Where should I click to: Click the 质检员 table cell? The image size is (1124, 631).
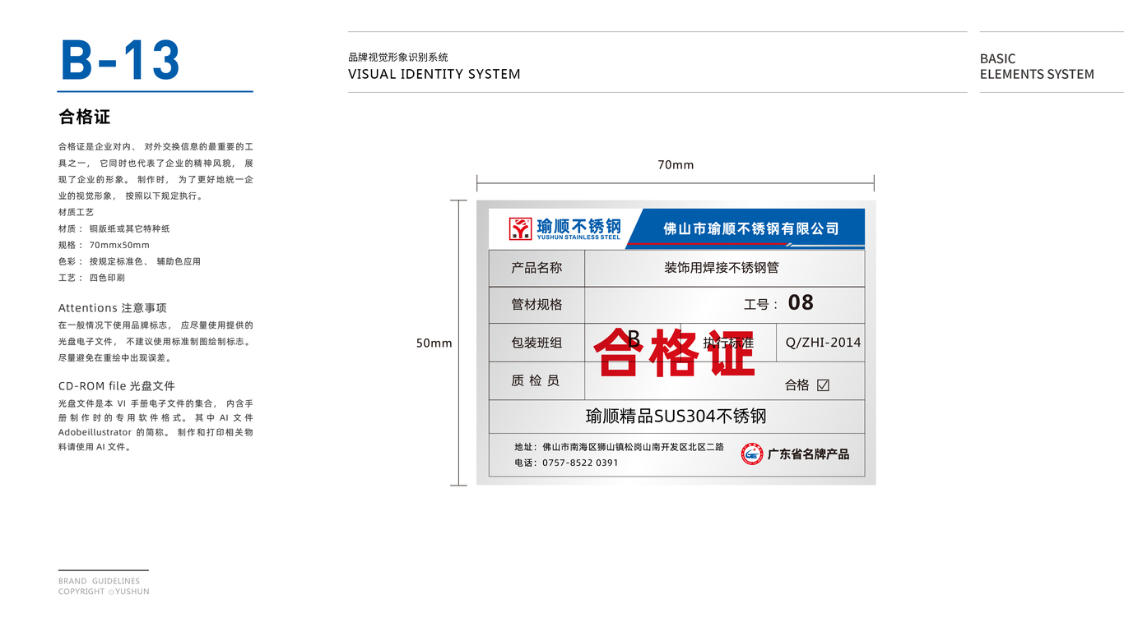(536, 380)
